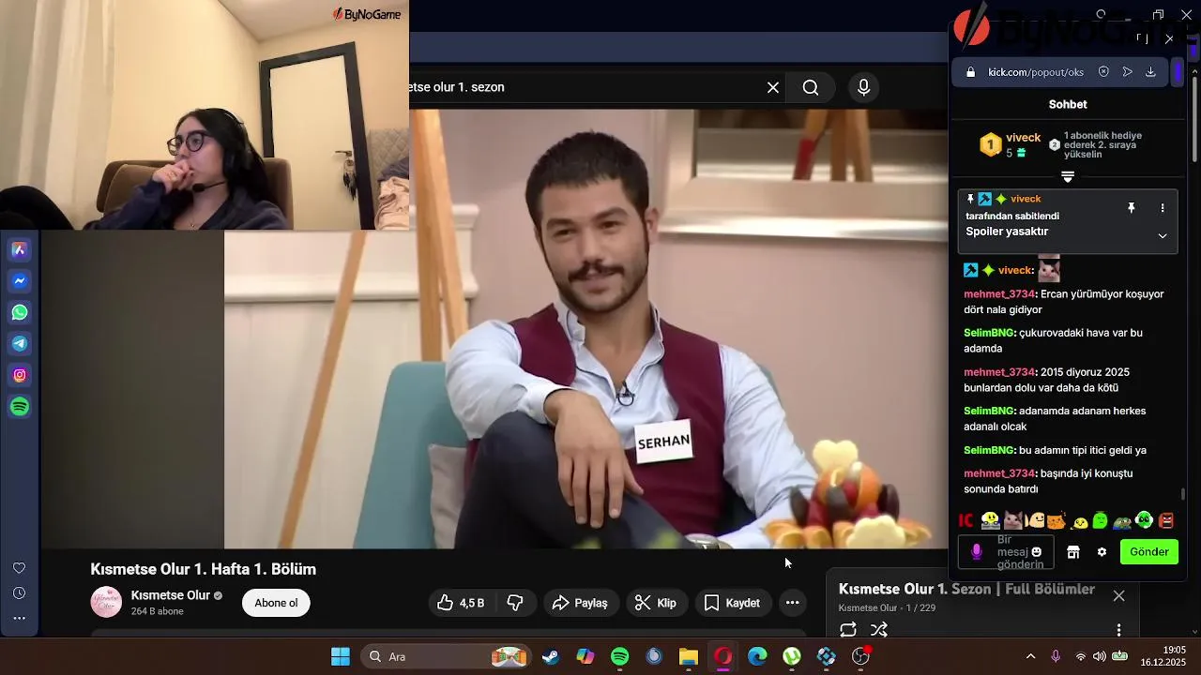The image size is (1201, 675).
Task: Close the Kısmetse Olur playlist panel
Action: (x=1118, y=596)
